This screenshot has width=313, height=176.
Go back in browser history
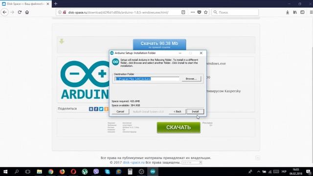pos(4,12)
